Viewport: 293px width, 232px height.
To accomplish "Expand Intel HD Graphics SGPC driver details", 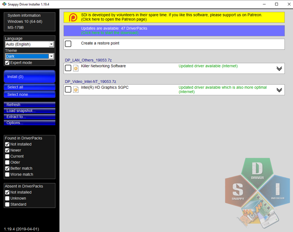I will 279,90.
